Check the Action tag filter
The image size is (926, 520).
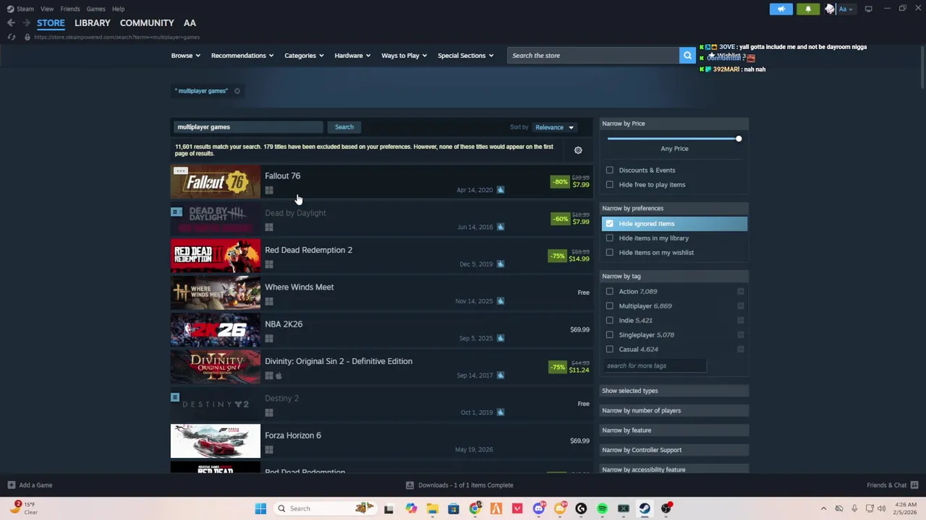tap(609, 292)
